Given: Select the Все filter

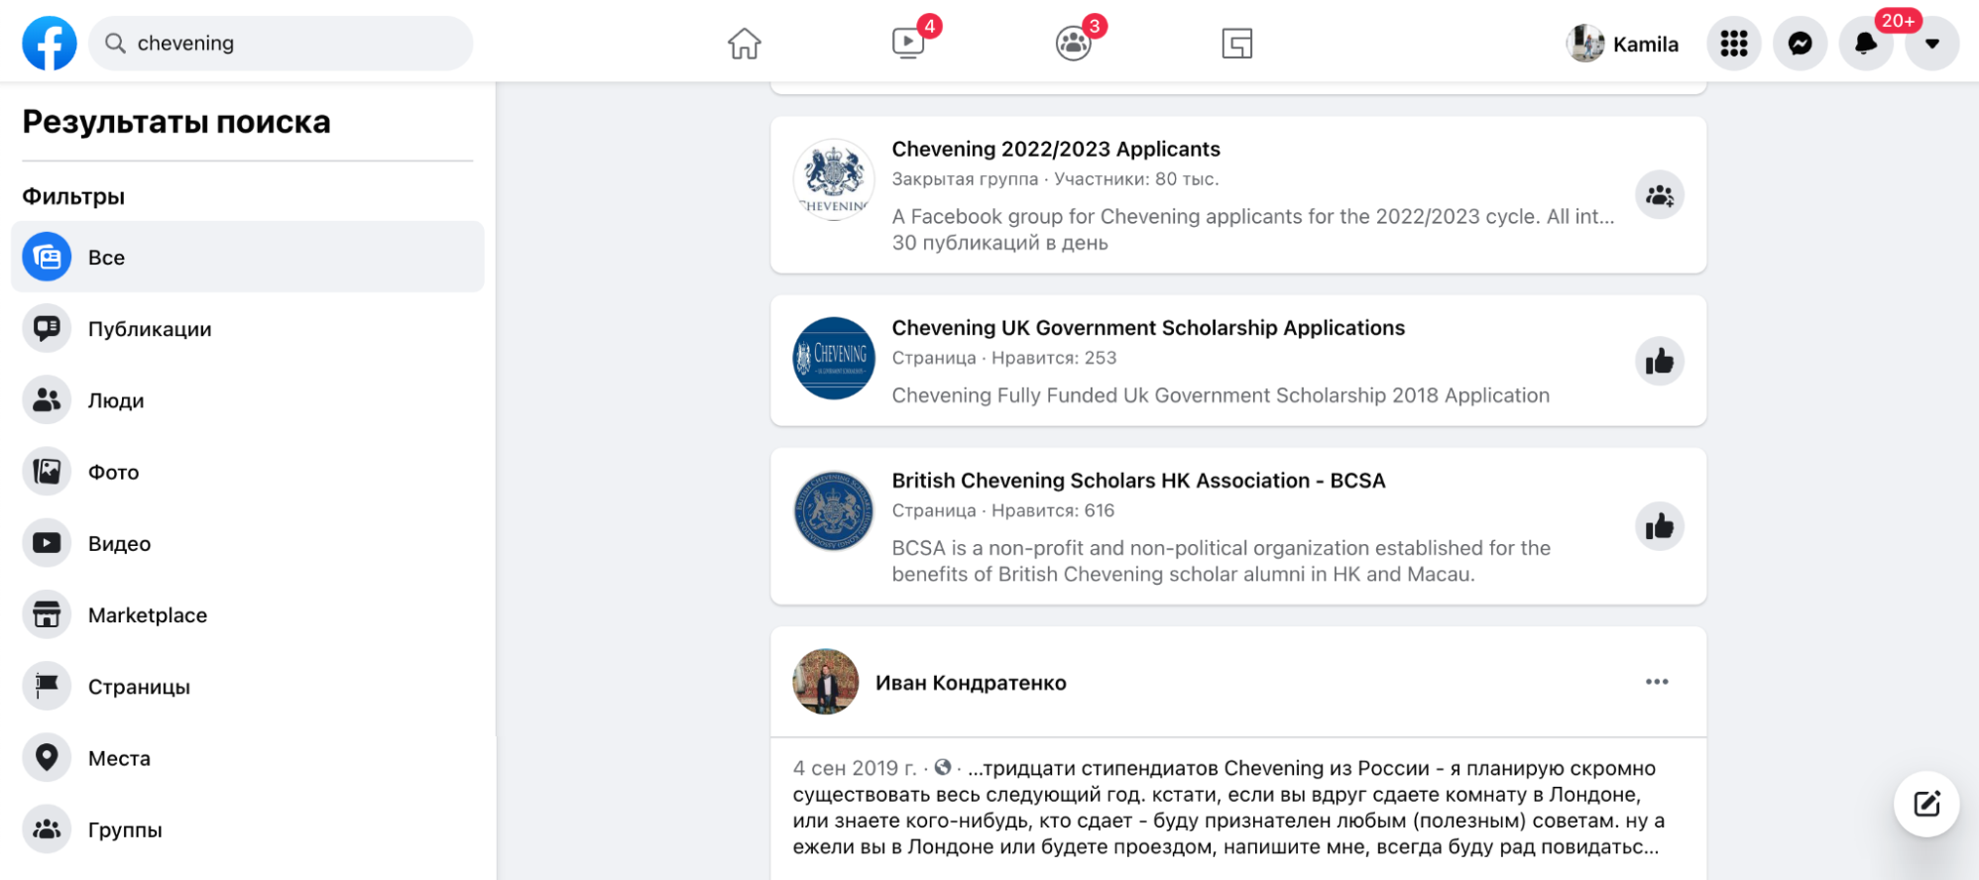Looking at the screenshot, I should [x=248, y=257].
